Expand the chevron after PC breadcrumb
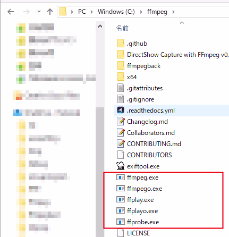 [91, 12]
